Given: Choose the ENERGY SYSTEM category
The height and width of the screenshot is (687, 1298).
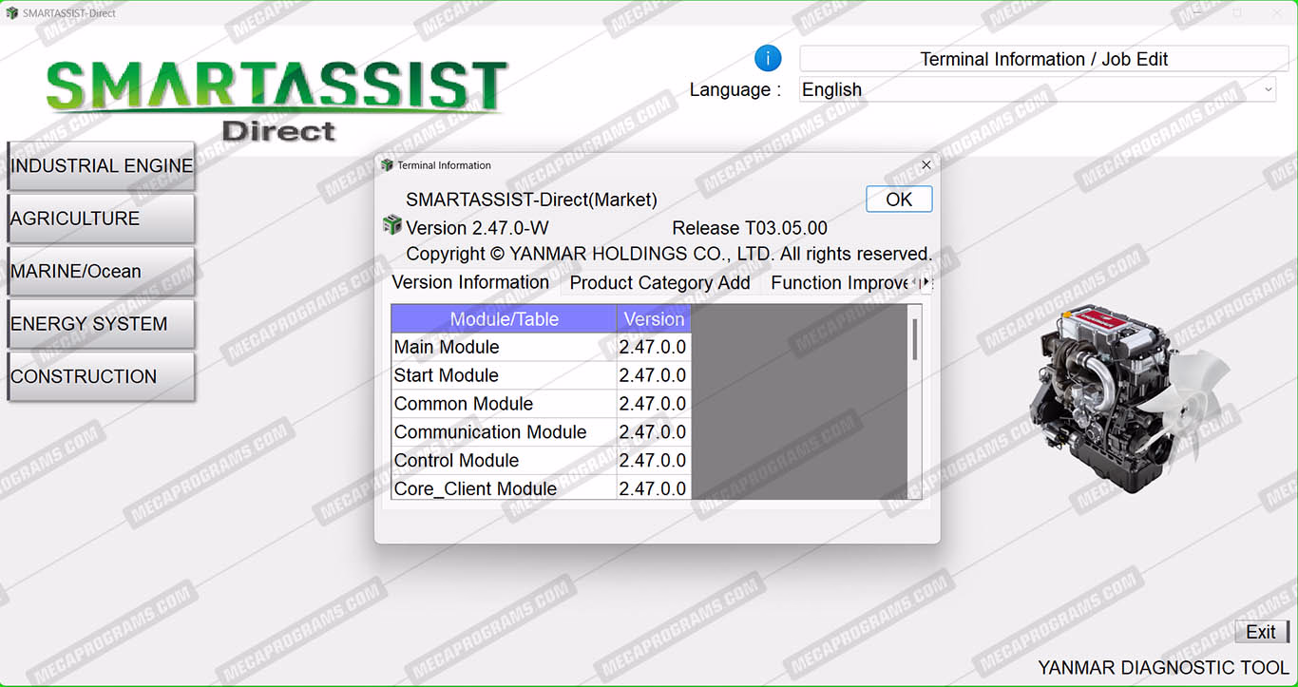Looking at the screenshot, I should [x=101, y=324].
